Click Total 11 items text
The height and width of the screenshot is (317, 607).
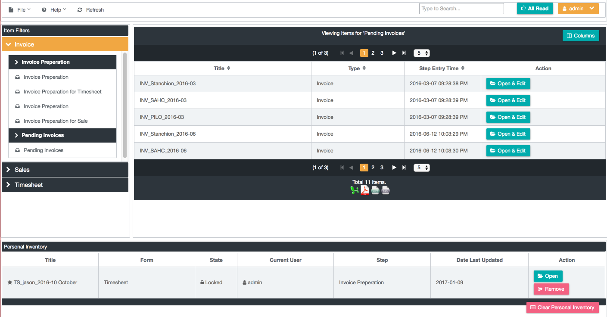pos(369,182)
